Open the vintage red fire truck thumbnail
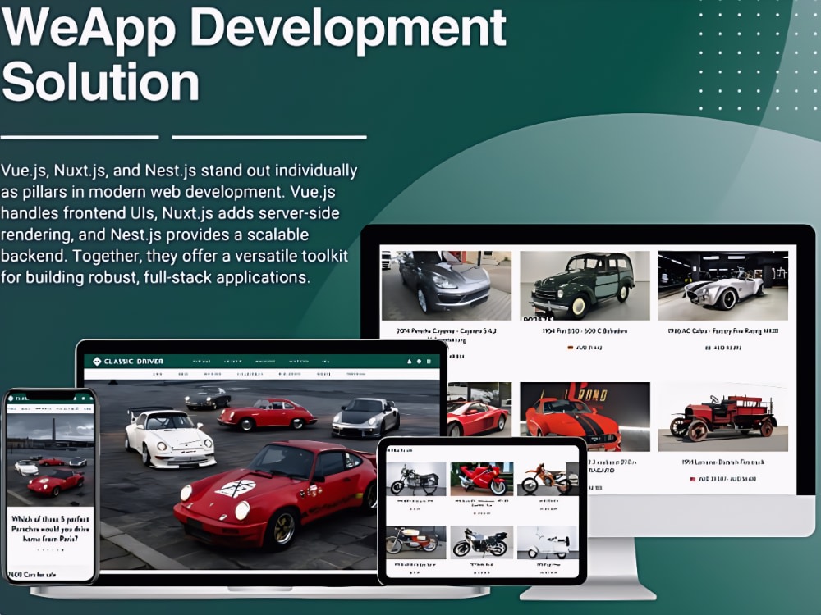This screenshot has height=615, width=821. point(723,417)
